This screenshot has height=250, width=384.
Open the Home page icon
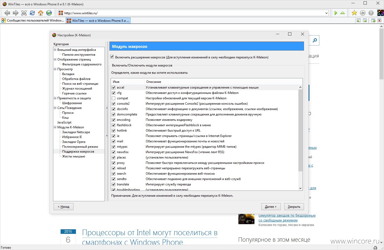coord(41,13)
